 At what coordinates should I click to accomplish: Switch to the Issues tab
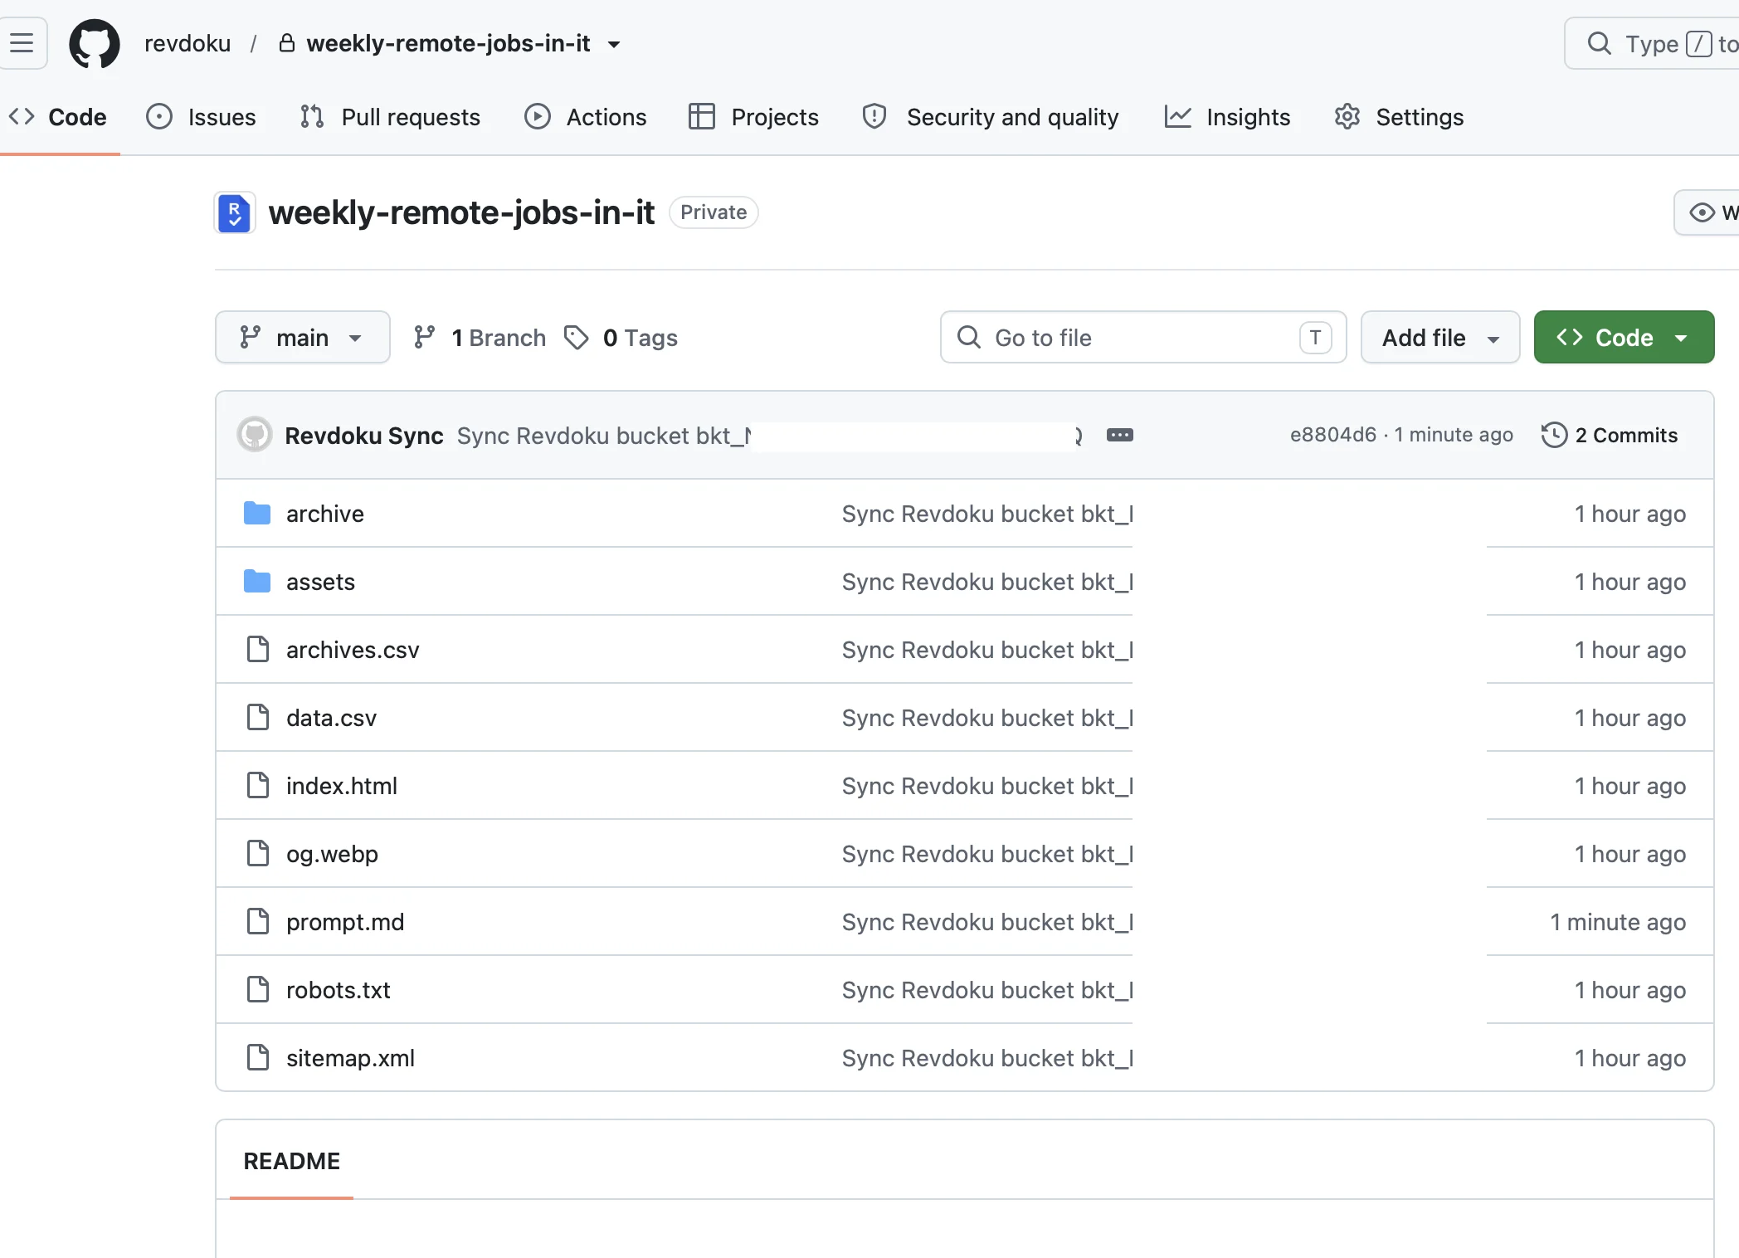(202, 117)
